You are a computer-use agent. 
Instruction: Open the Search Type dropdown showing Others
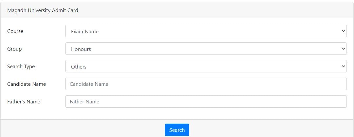pyautogui.click(x=206, y=66)
